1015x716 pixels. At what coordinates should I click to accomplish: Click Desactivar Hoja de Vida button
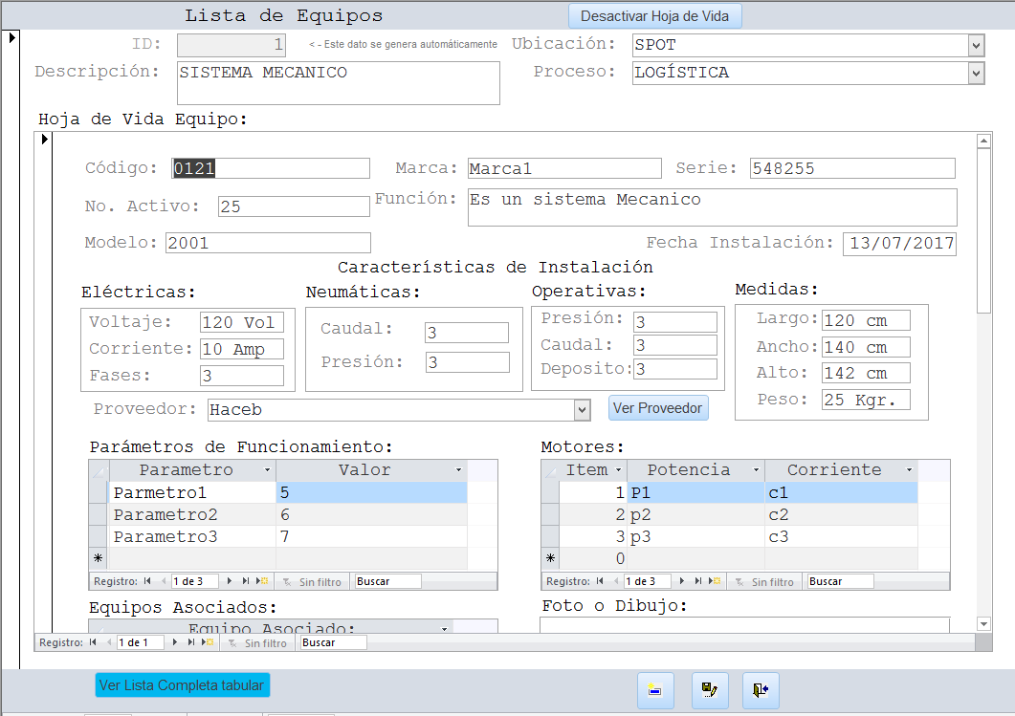pos(654,16)
